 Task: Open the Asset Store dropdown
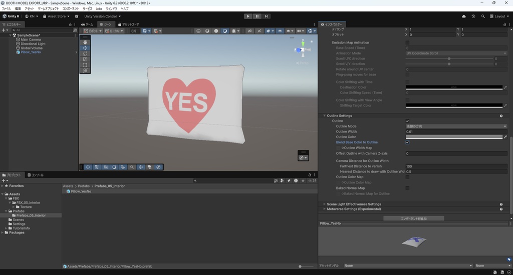pos(56,16)
